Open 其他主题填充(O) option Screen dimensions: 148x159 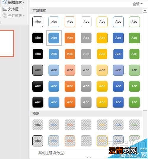(52, 153)
